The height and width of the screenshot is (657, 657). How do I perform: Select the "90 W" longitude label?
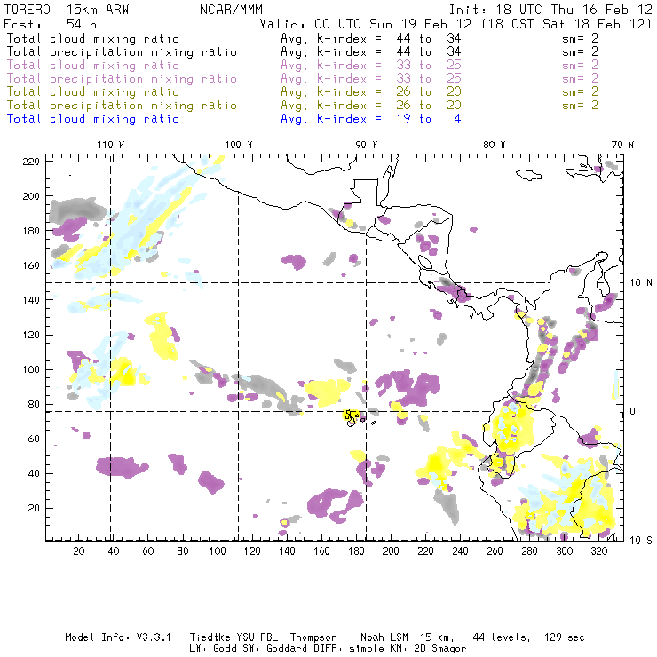(x=367, y=145)
